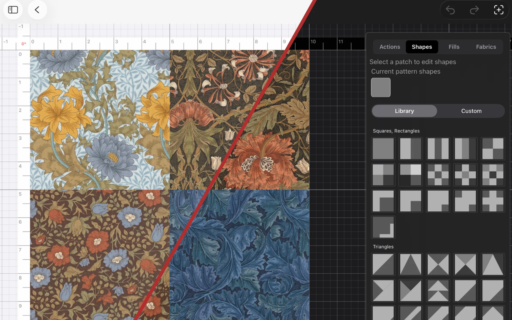Image resolution: width=512 pixels, height=320 pixels.
Task: Choose nine-patch with darkest corners, gray center
Action: [x=465, y=175]
